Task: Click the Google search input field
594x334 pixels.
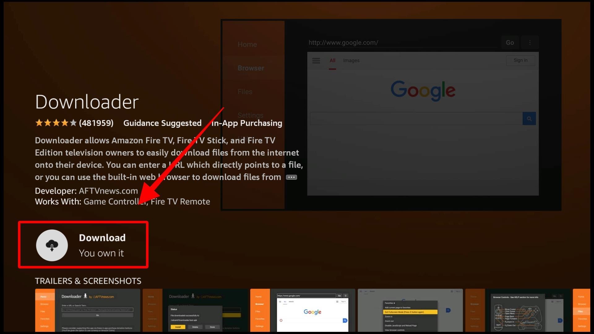Action: 416,119
